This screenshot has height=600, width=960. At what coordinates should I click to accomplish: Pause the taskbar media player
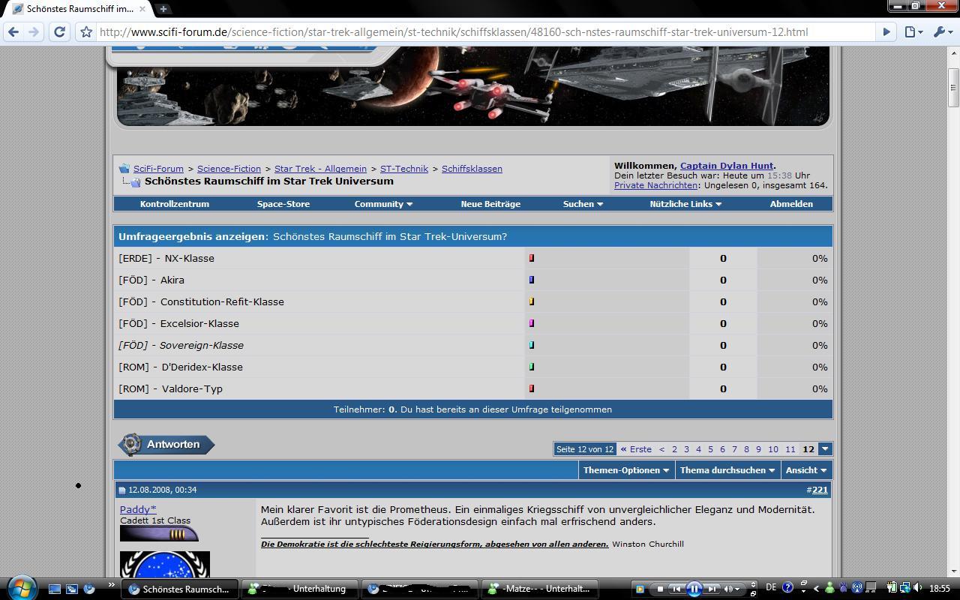(694, 589)
